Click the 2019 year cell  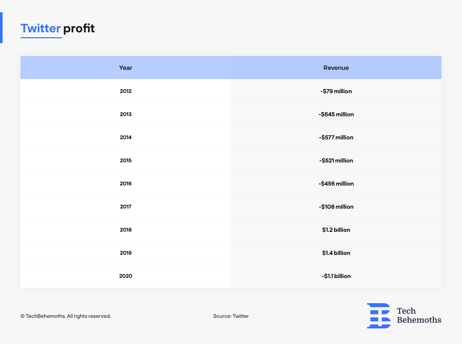(126, 253)
